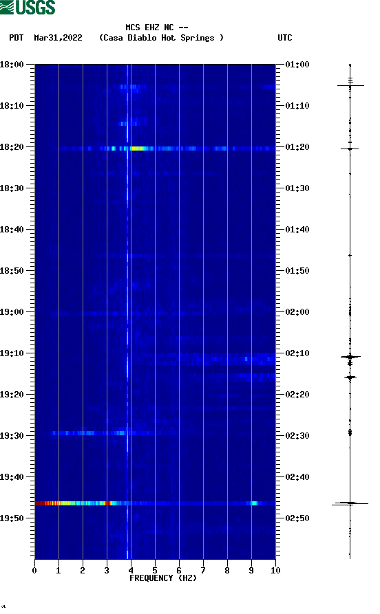Click frequency axis tick label 6
Screen dimensions: 380x614
pos(179,571)
